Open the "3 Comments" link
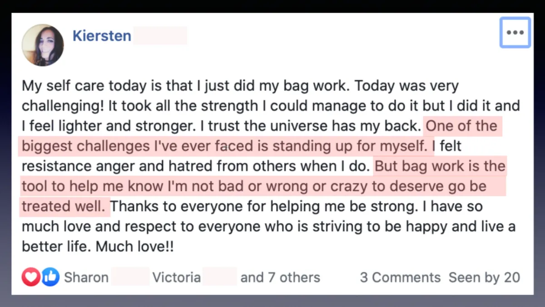 coord(400,277)
